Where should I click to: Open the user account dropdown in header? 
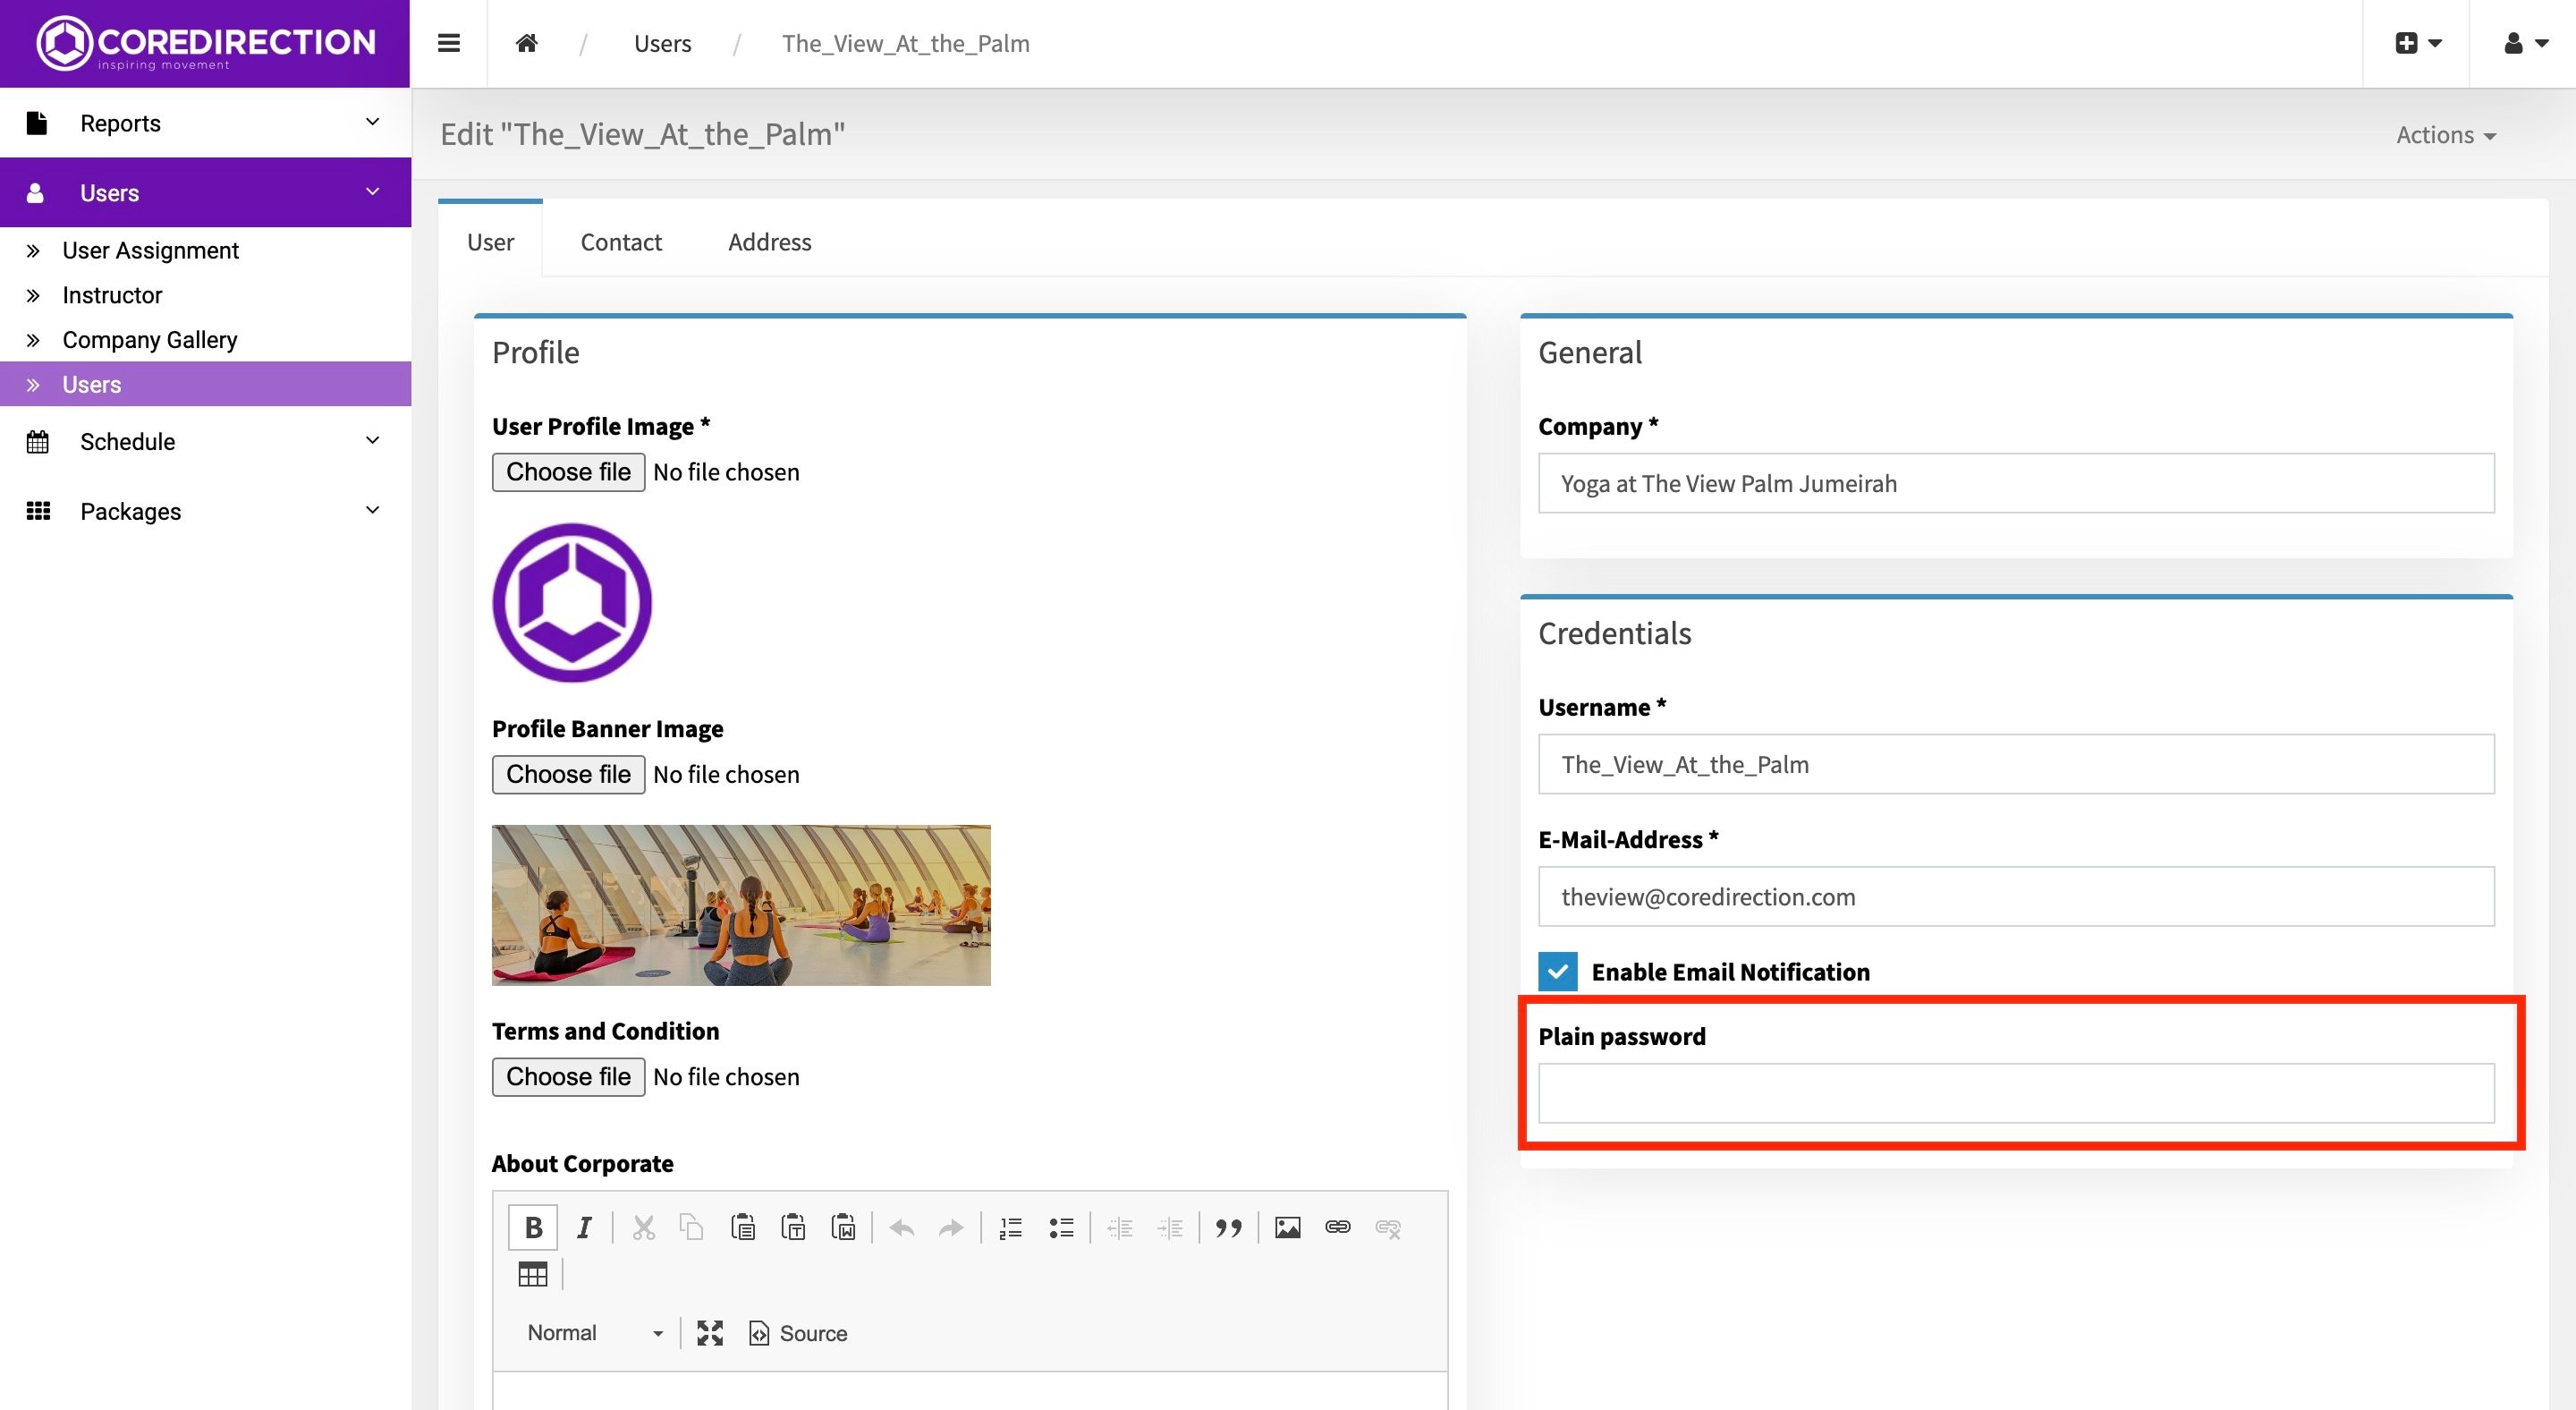coord(2526,43)
